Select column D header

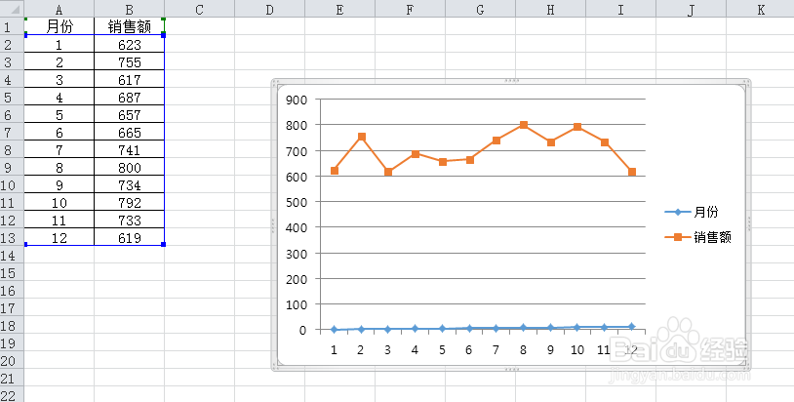(270, 9)
